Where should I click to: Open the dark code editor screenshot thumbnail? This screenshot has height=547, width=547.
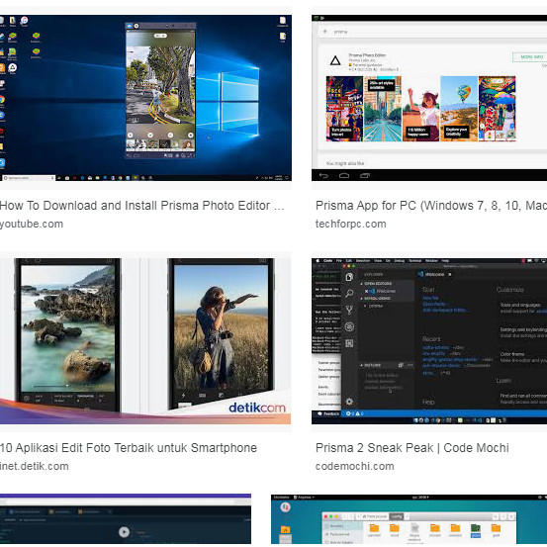tap(429, 341)
